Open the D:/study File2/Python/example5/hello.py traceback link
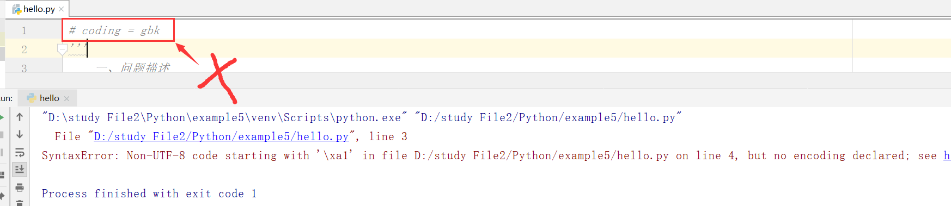The width and height of the screenshot is (951, 206). click(221, 136)
